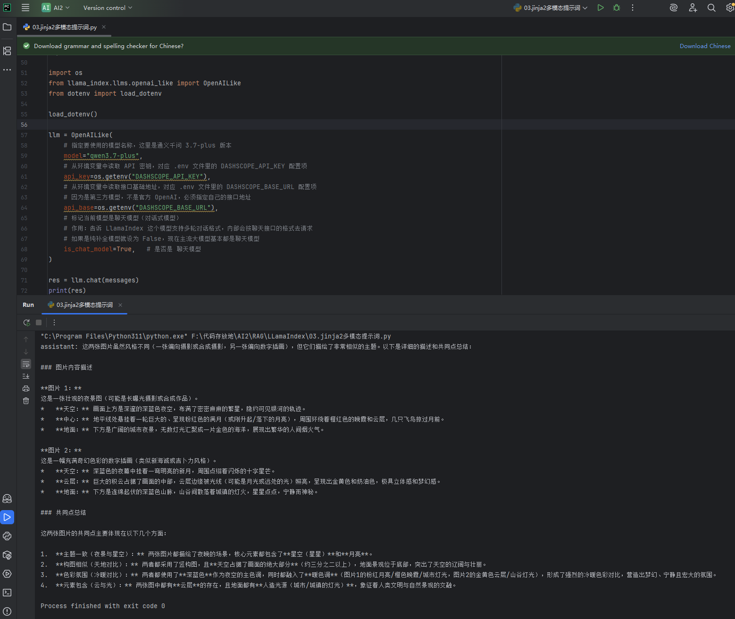This screenshot has width=735, height=619.
Task: Click the Download Chinese link
Action: [x=705, y=46]
